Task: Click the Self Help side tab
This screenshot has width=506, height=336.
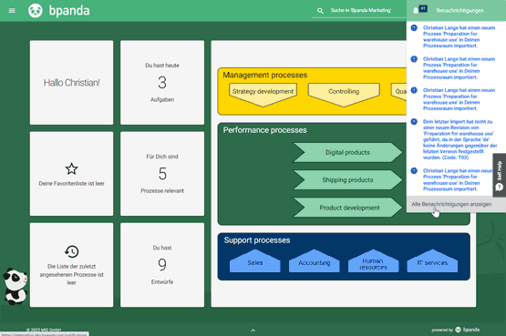Action: (x=500, y=175)
